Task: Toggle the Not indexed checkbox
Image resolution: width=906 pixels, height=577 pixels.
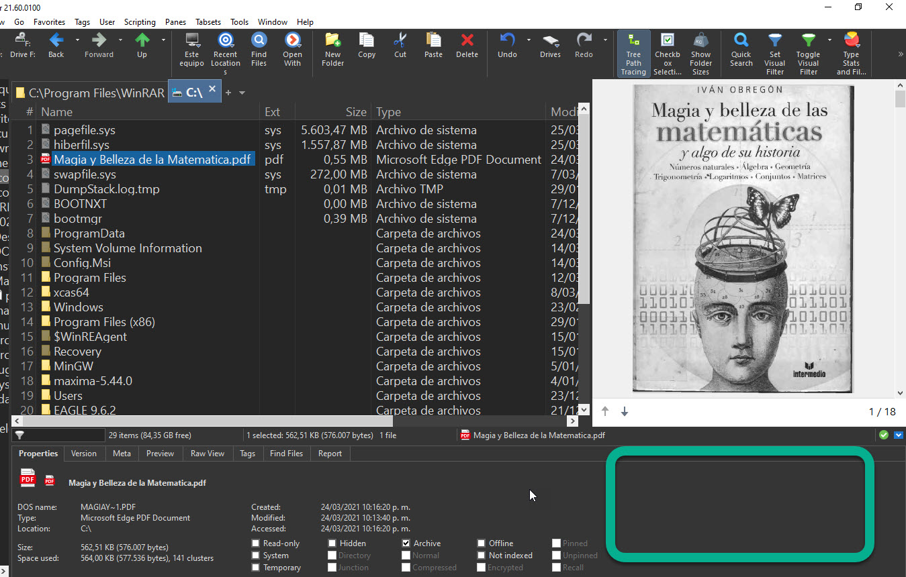Action: (482, 556)
